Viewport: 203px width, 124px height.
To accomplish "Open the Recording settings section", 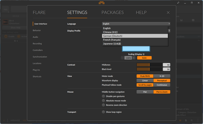I will click(37, 44).
